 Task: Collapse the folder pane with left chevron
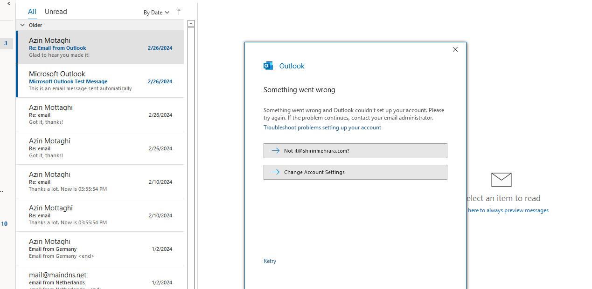tap(8, 4)
